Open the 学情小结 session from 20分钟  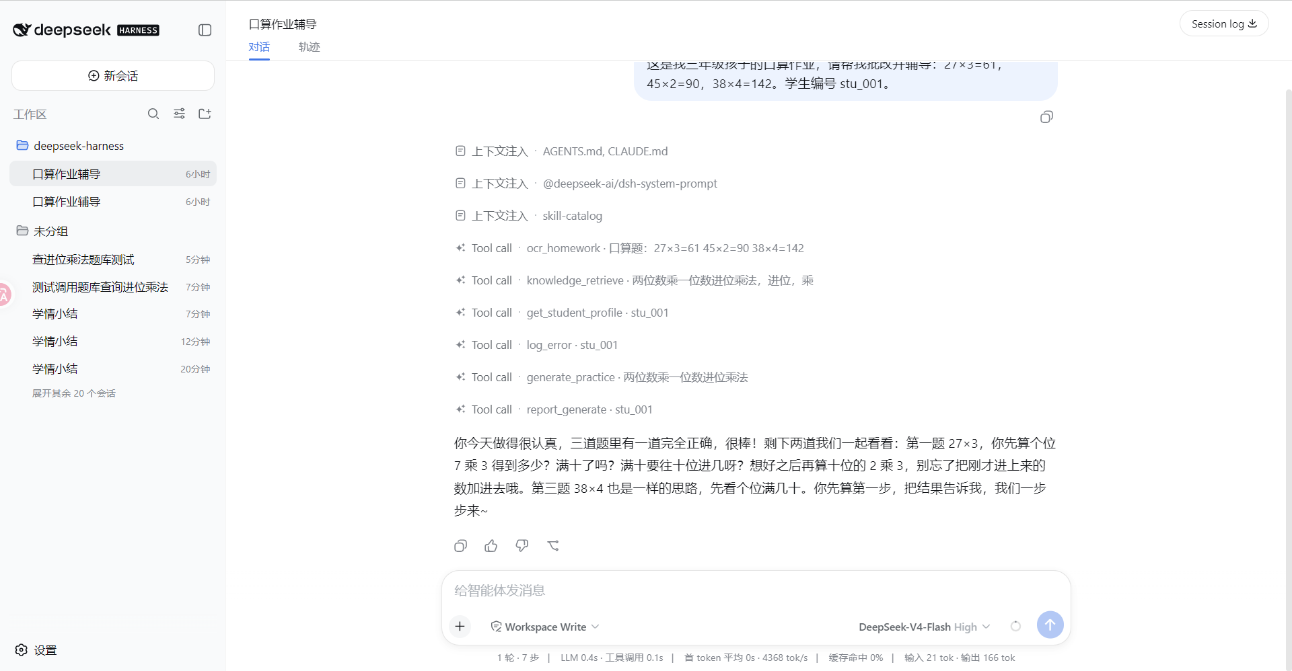113,369
